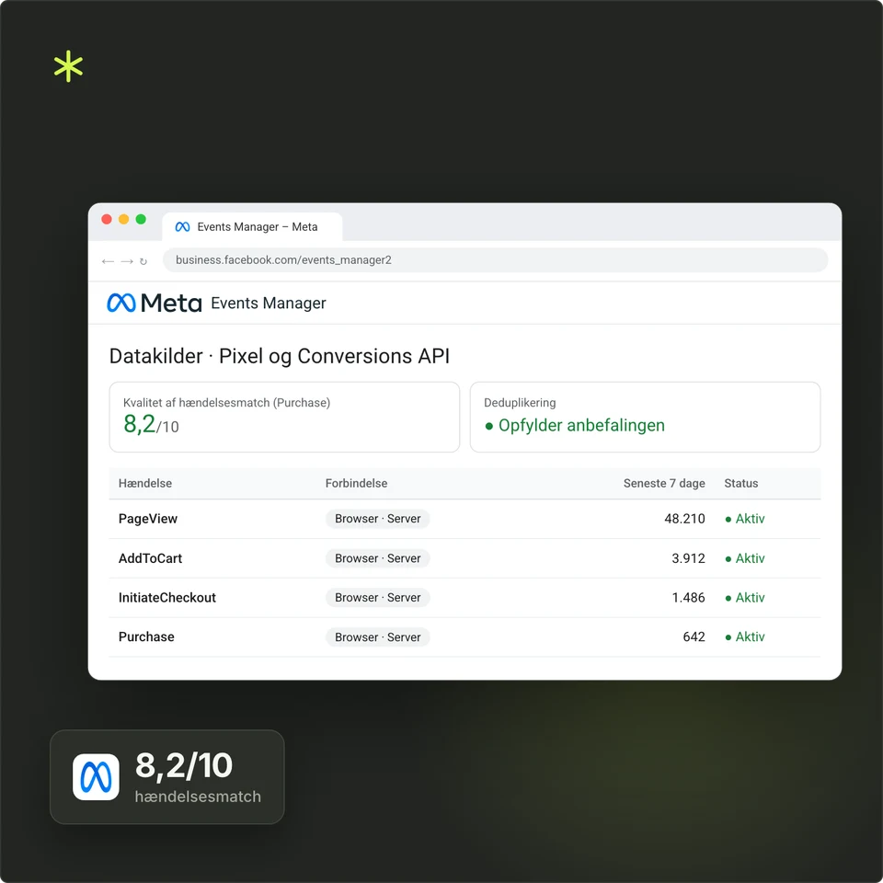Sort by Status column header
The image size is (883, 883).
point(741,483)
